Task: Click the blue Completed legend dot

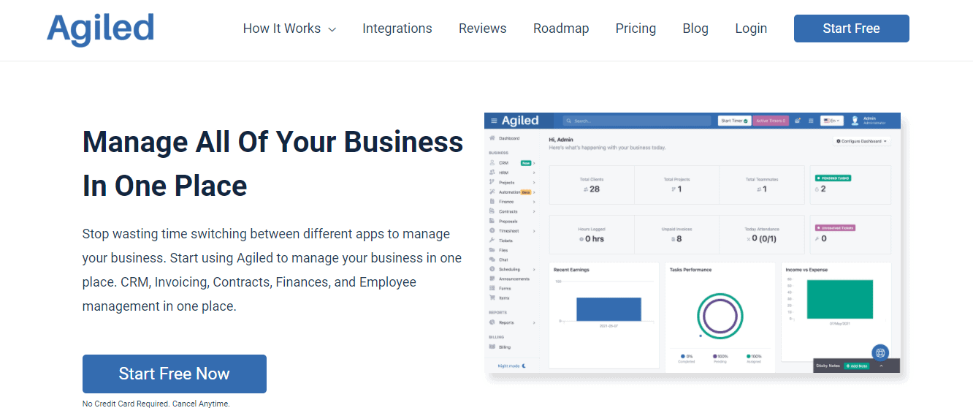Action: click(x=682, y=356)
